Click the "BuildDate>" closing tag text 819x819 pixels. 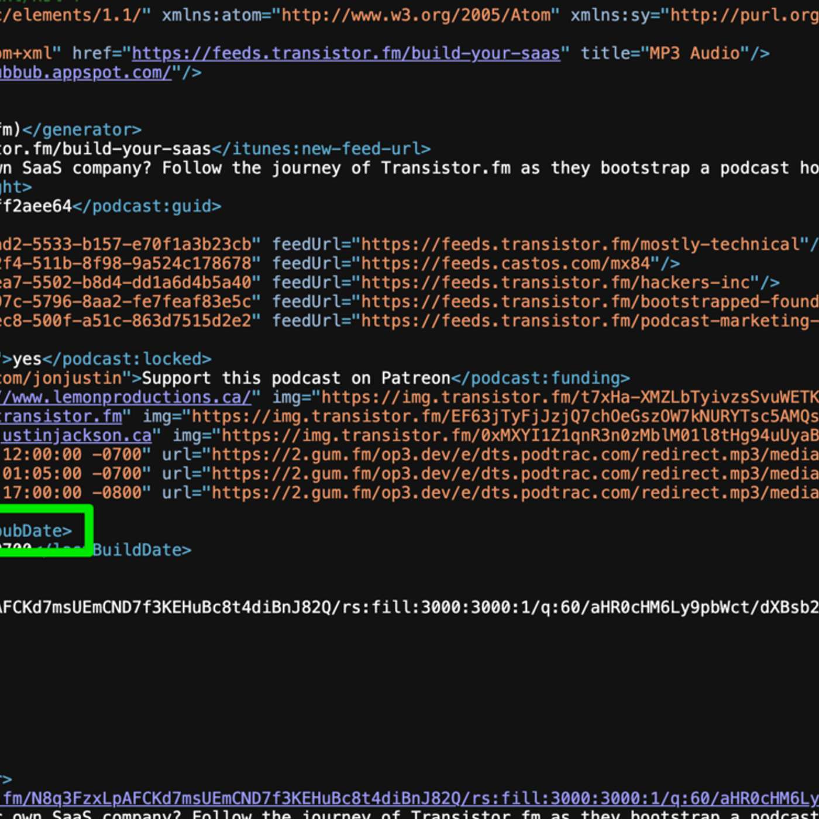[x=142, y=550]
